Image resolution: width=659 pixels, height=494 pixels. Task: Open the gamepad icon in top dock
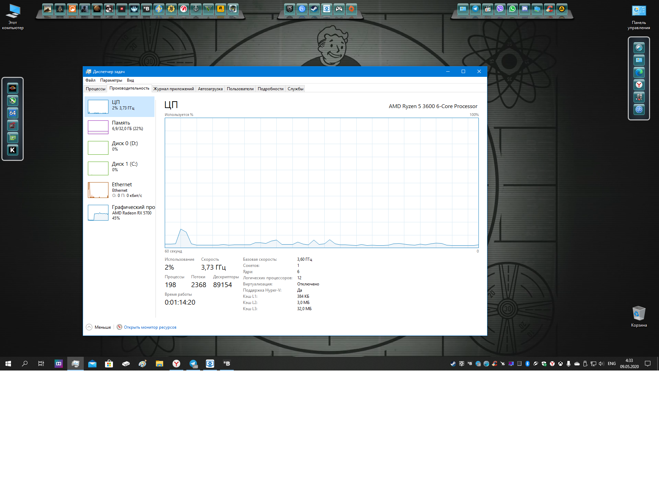click(x=339, y=9)
